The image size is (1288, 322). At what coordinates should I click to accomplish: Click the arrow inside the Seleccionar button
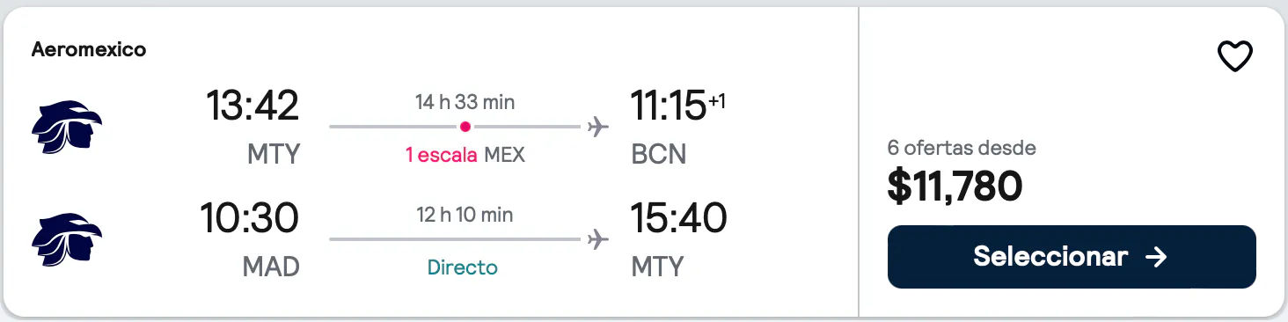click(x=1156, y=257)
